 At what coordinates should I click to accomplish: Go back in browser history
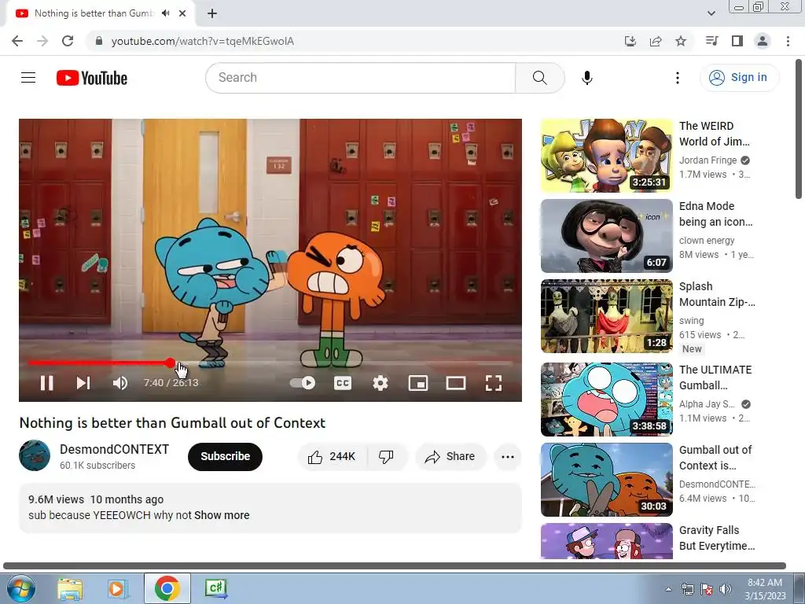tap(17, 41)
